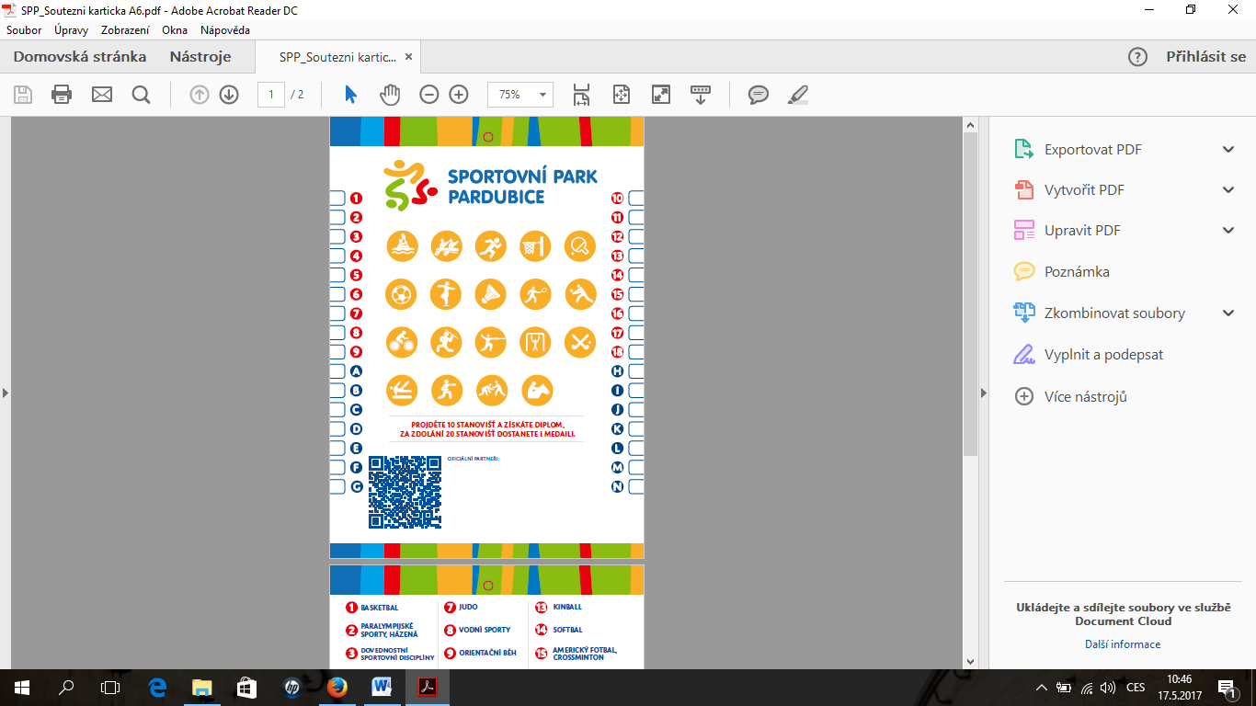This screenshot has width=1256, height=706.
Task: Open the Help question mark icon
Action: click(x=1137, y=57)
